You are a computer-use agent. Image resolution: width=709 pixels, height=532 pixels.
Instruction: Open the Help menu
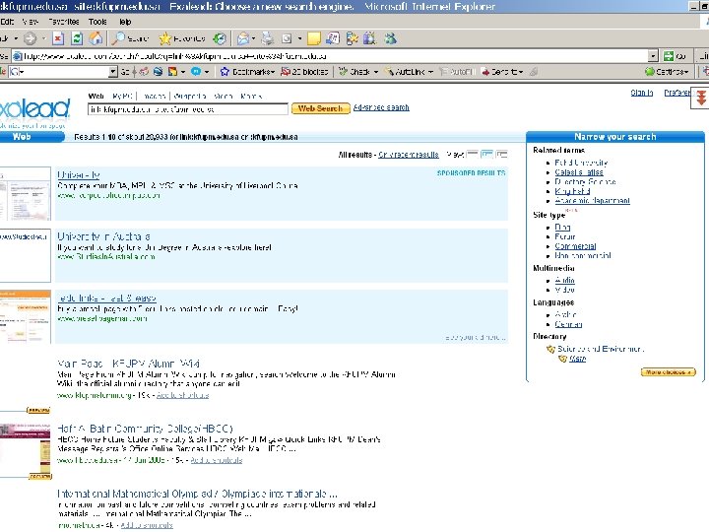click(x=125, y=22)
